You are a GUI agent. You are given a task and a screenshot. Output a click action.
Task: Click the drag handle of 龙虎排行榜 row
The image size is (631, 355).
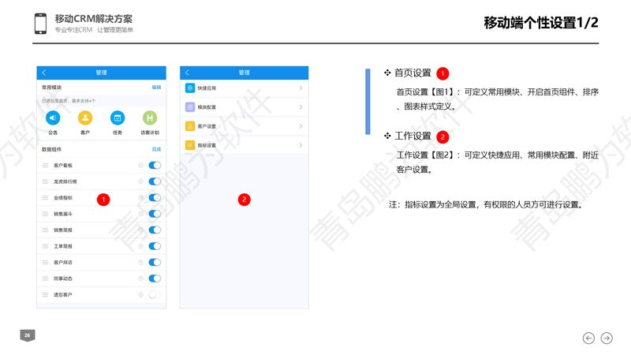coord(45,181)
